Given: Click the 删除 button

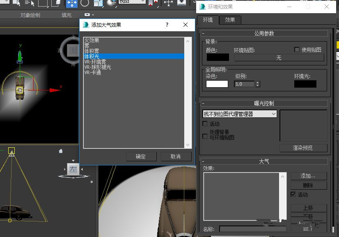Looking at the screenshot, I should [309, 185].
